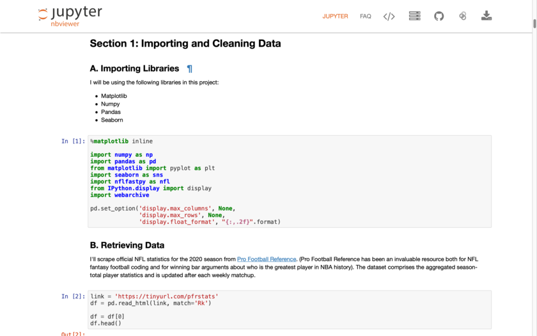Open the GitHub icon in header

pos(439,16)
